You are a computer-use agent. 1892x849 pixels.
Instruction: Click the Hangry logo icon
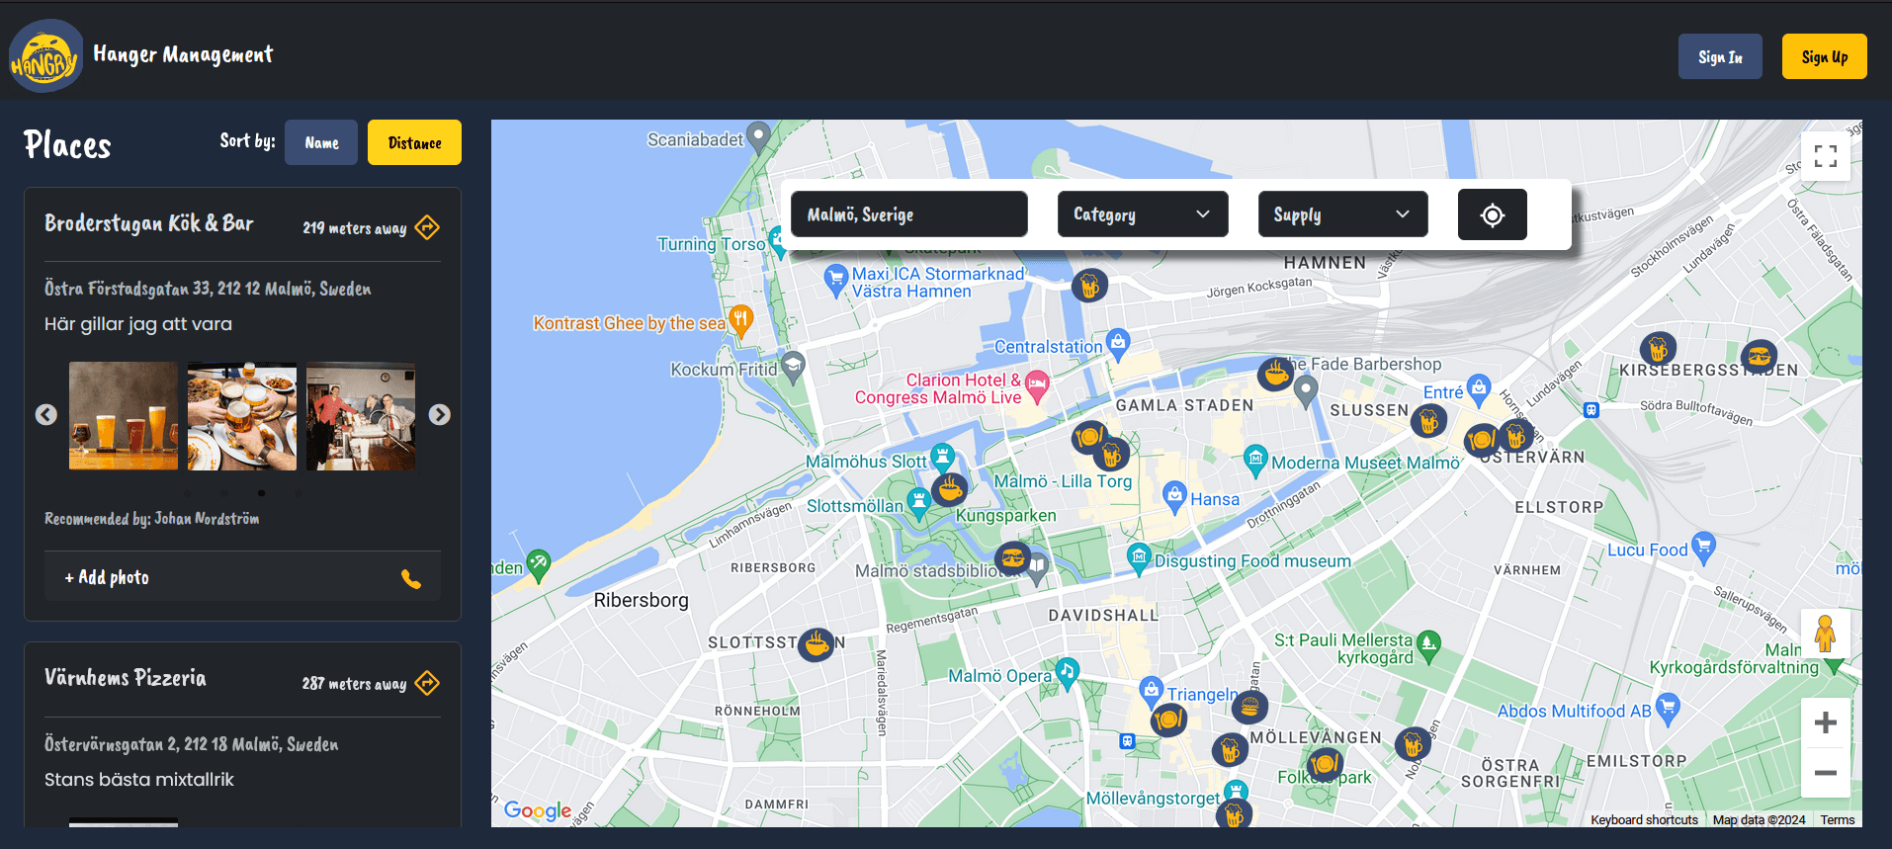pos(45,55)
